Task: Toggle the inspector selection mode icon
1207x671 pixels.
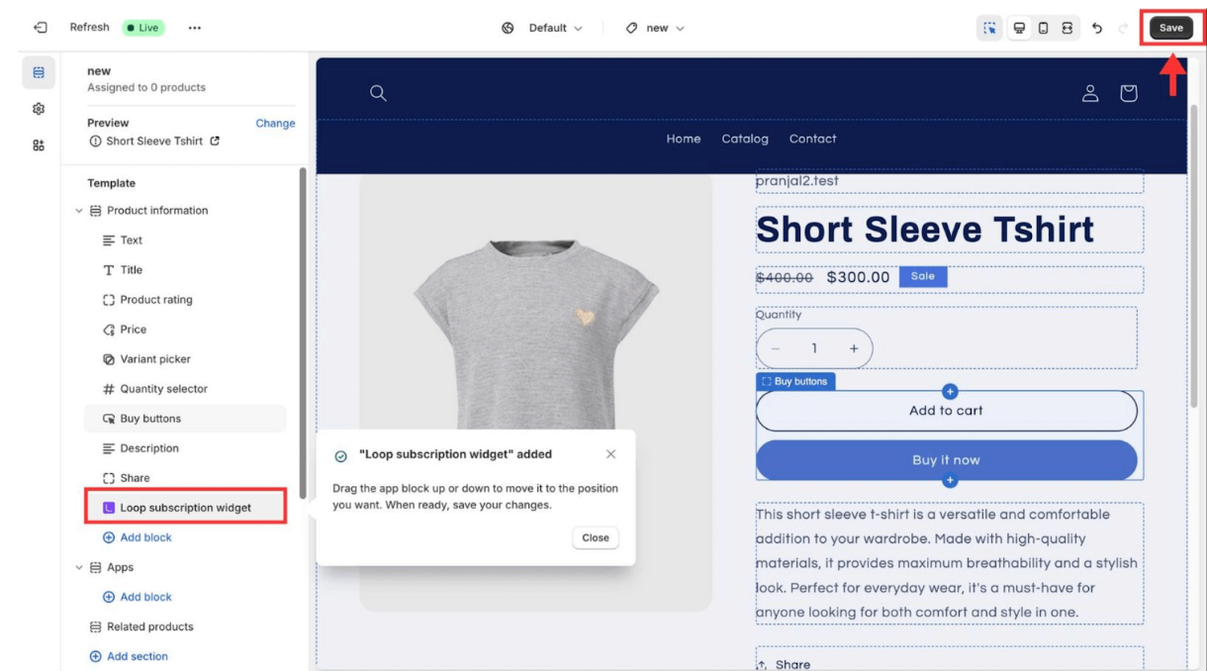Action: 990,28
